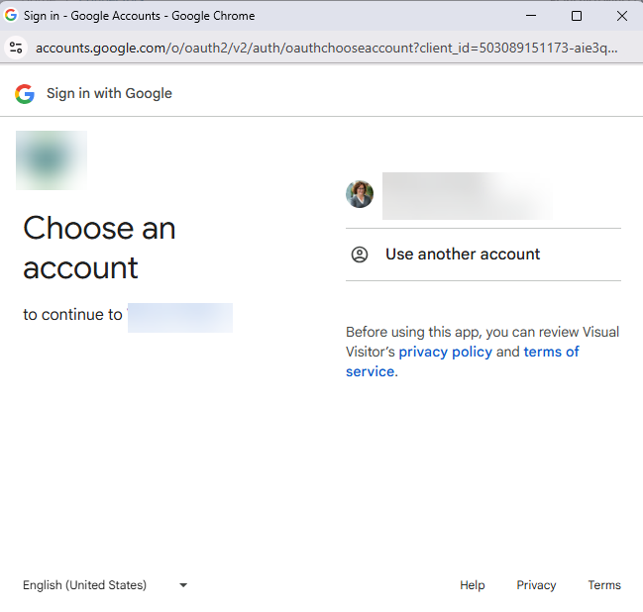Click the language selector dropdown arrow
This screenshot has width=643, height=612.
pyautogui.click(x=183, y=585)
